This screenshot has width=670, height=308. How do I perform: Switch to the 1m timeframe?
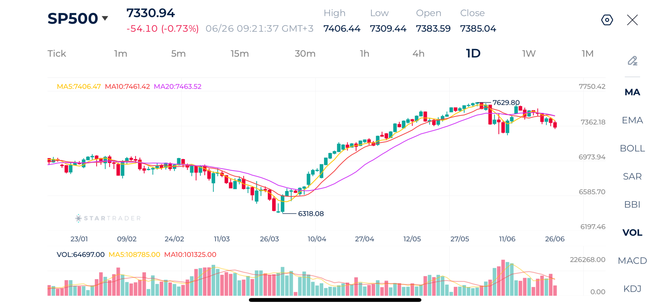(x=120, y=54)
